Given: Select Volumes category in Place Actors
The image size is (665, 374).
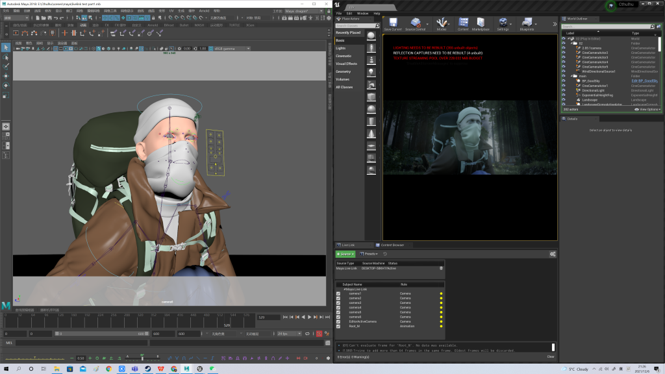Looking at the screenshot, I should pyautogui.click(x=343, y=79).
